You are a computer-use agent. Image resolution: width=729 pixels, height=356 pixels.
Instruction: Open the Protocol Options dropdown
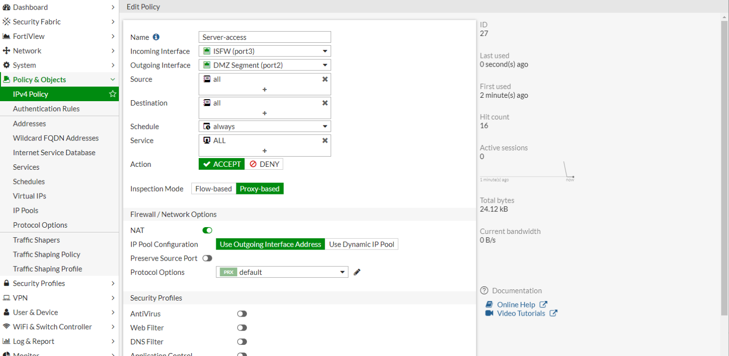click(x=282, y=272)
